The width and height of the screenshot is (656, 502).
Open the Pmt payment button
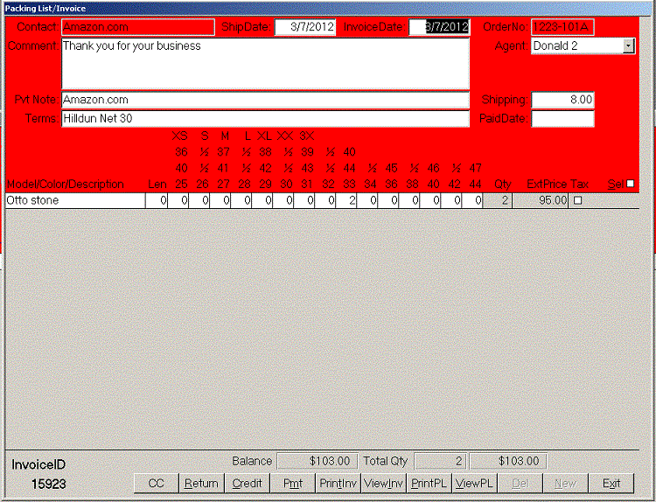pyautogui.click(x=292, y=483)
